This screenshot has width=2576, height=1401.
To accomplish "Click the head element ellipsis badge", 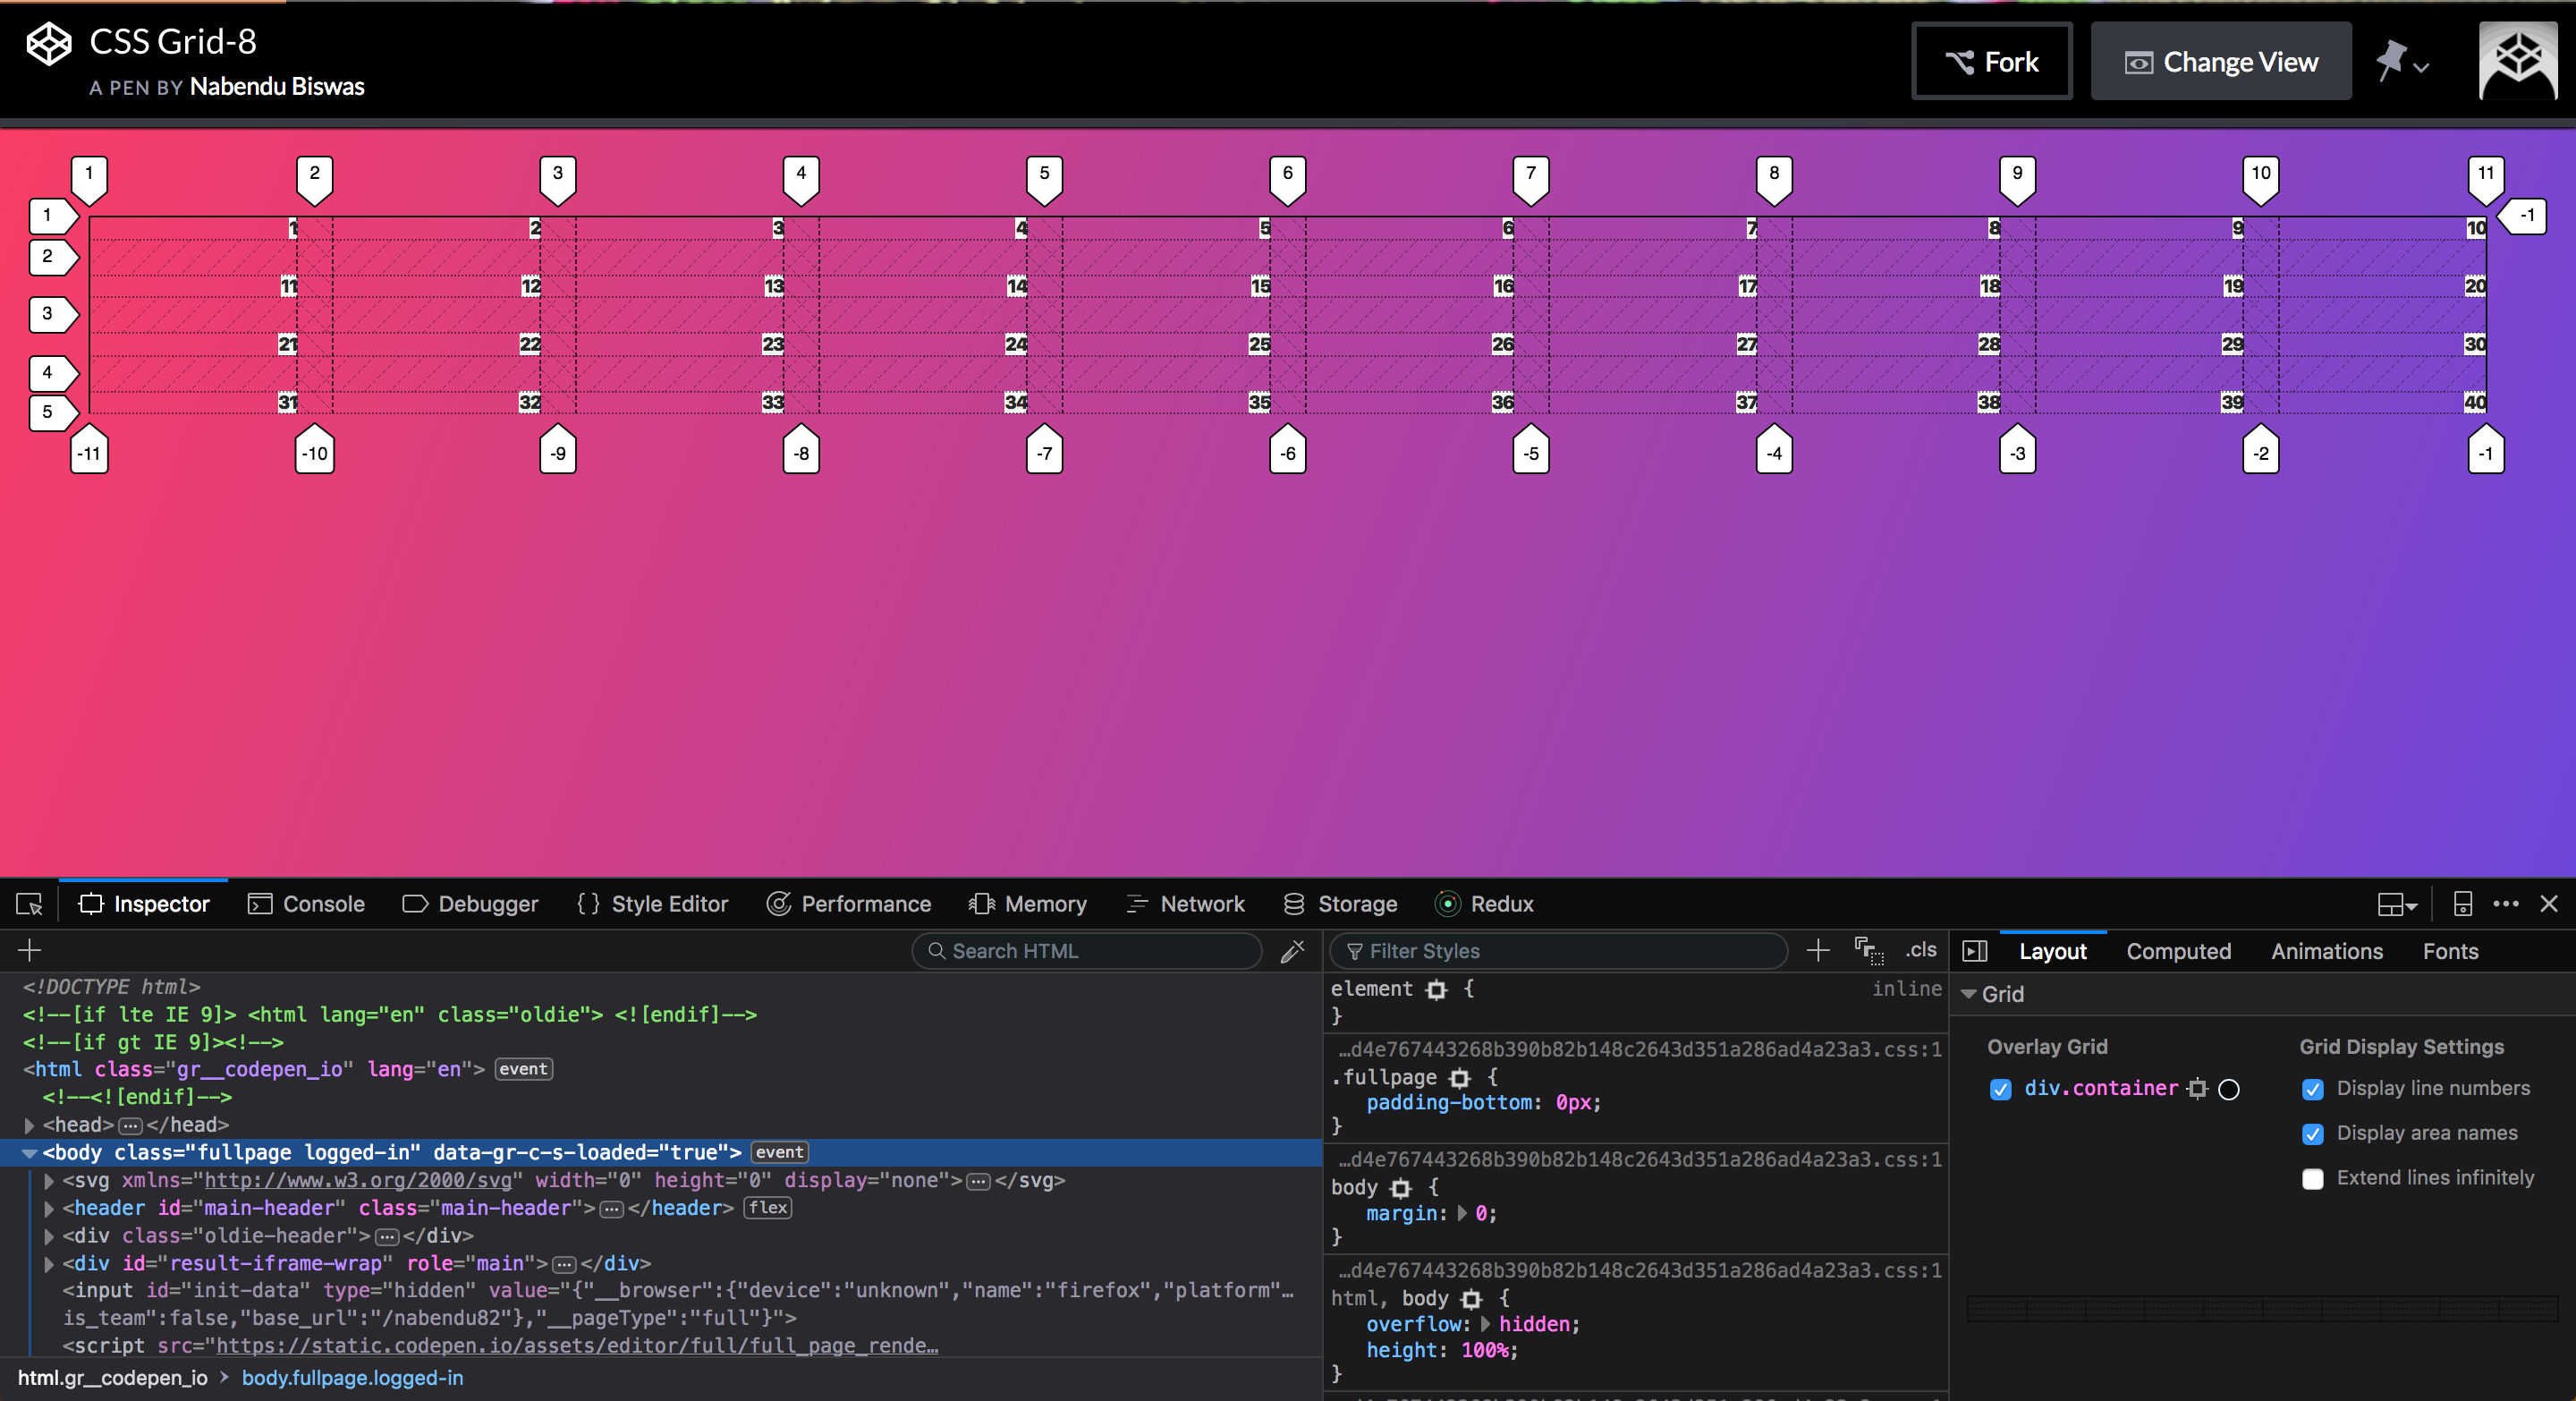I will 130,1126.
